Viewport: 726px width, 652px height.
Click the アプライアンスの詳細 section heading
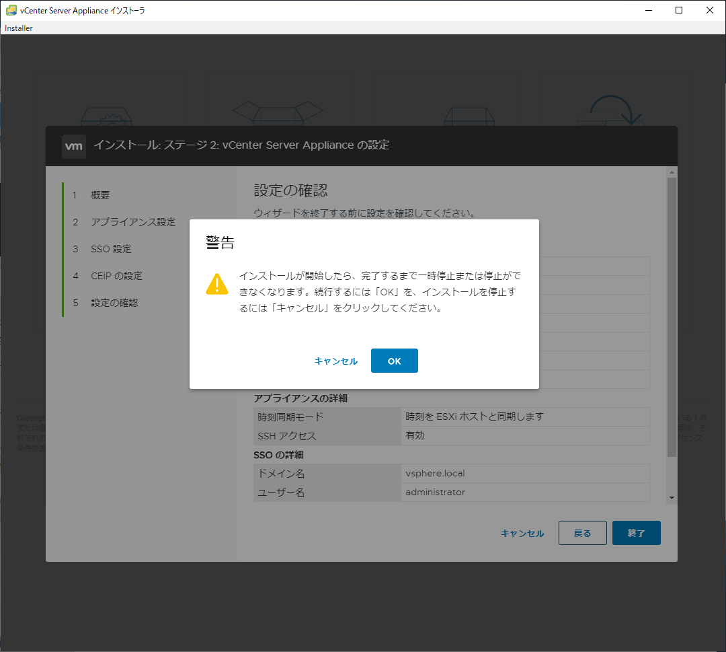click(300, 398)
